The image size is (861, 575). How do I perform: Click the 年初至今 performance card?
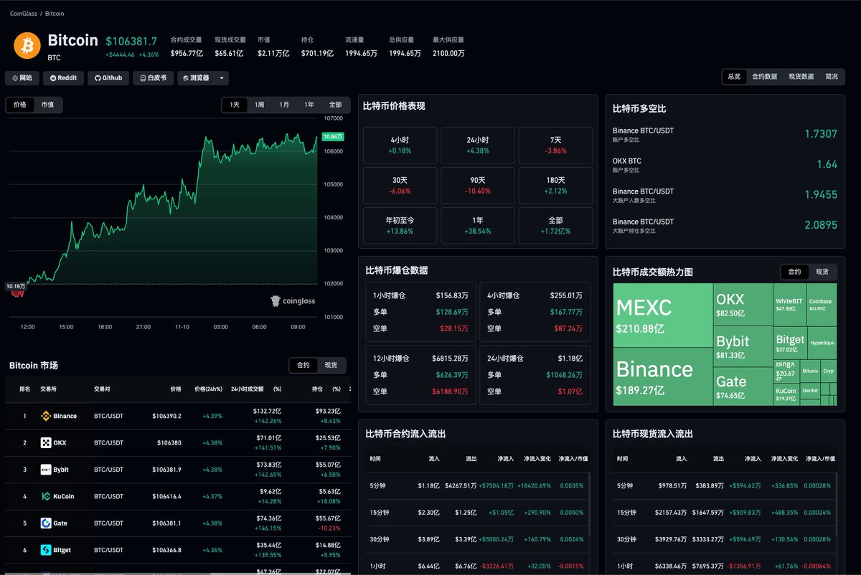click(400, 225)
